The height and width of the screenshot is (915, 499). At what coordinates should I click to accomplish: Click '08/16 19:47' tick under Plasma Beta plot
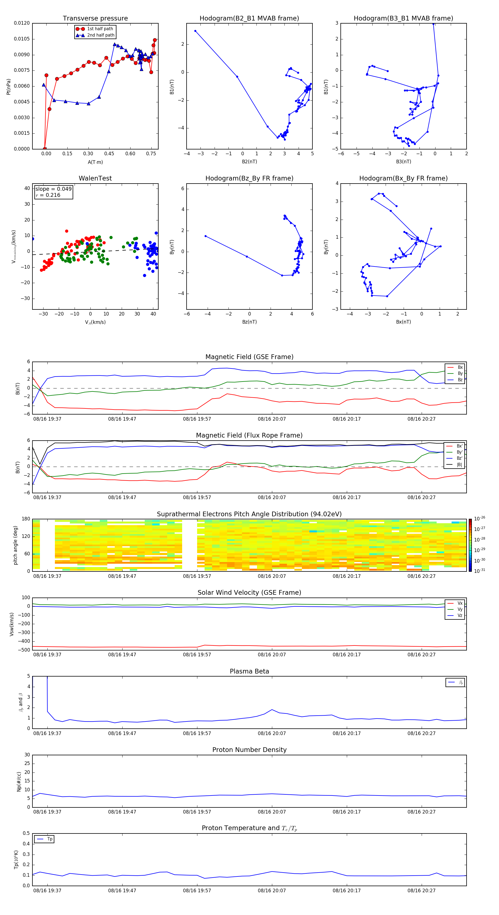point(122,733)
